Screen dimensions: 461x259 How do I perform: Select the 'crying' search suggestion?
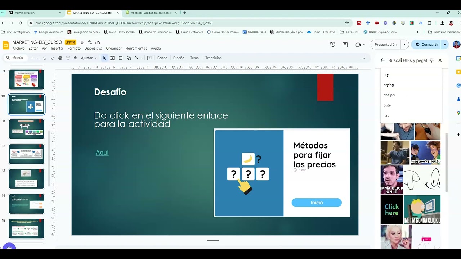point(411,85)
